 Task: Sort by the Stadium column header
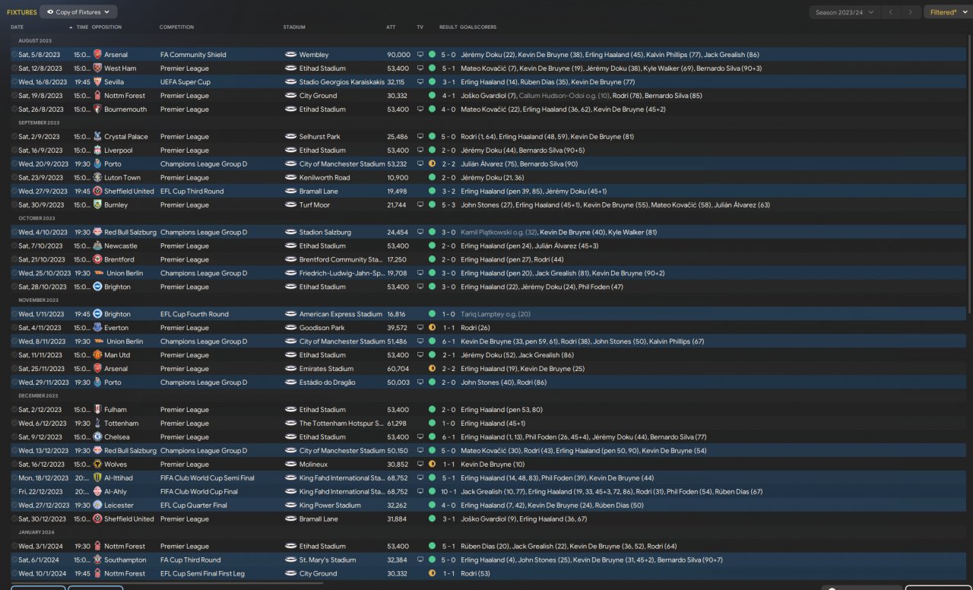tap(294, 27)
